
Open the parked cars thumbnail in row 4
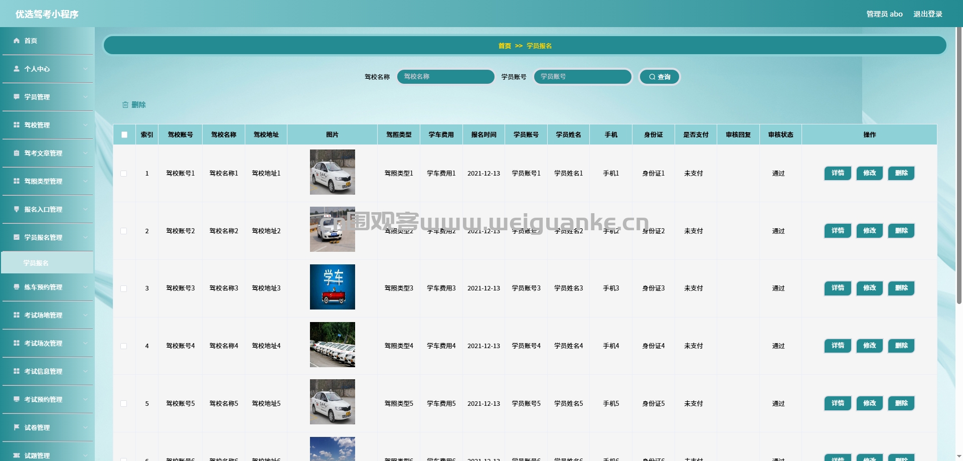point(333,345)
